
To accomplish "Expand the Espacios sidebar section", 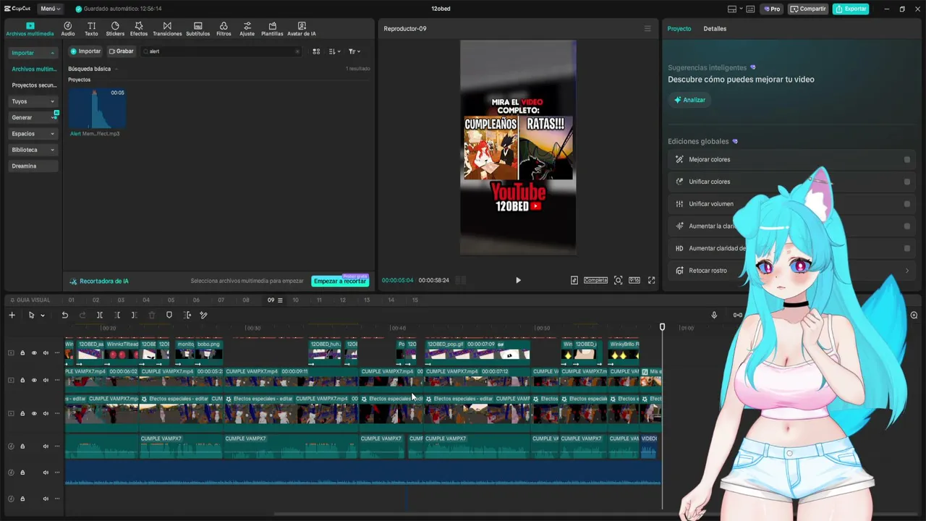I will [x=52, y=134].
